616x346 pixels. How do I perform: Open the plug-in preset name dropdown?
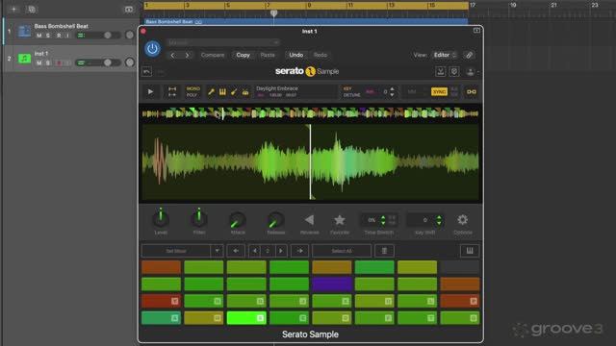[223, 42]
